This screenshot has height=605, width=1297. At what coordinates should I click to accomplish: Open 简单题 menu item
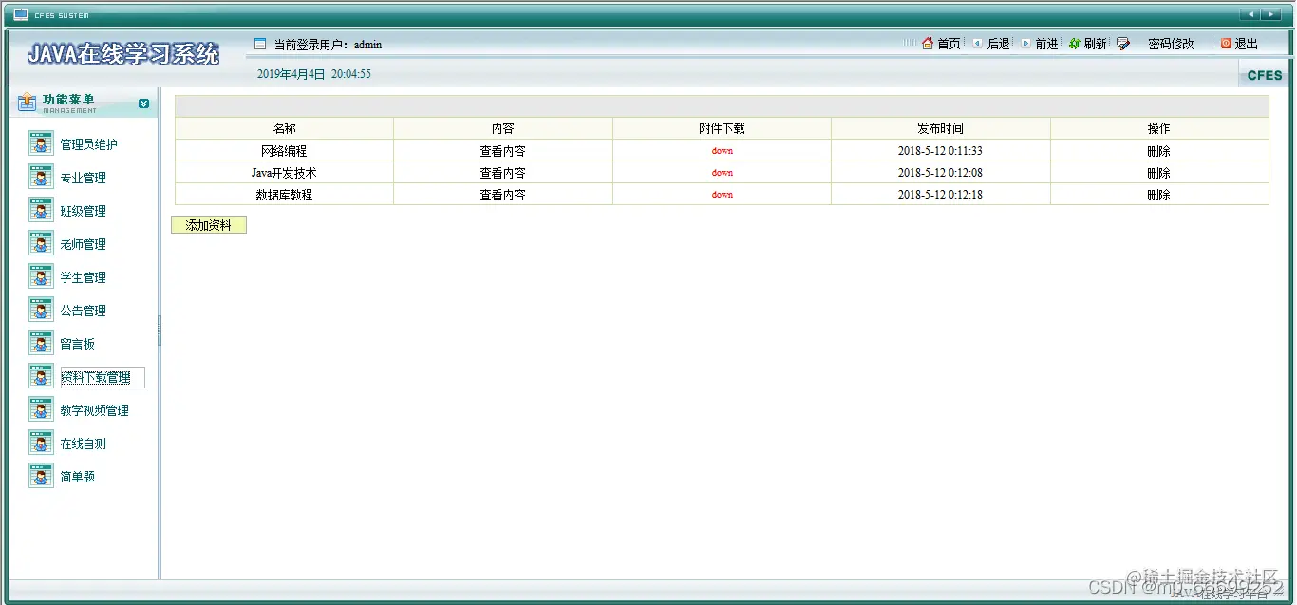(x=78, y=477)
